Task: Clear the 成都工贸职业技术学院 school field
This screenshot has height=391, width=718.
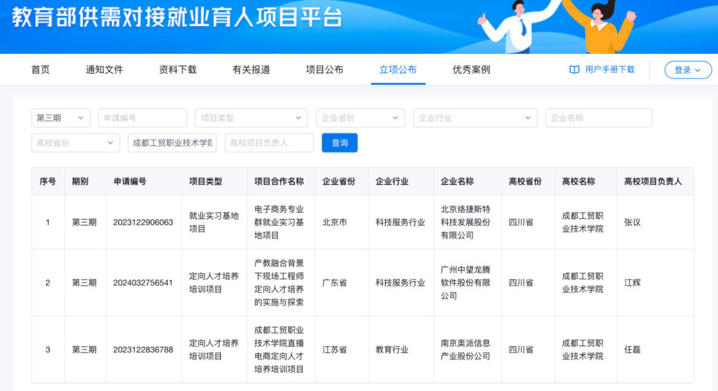Action: [172, 142]
